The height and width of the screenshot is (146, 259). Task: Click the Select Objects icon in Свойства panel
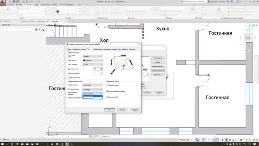coord(40,30)
